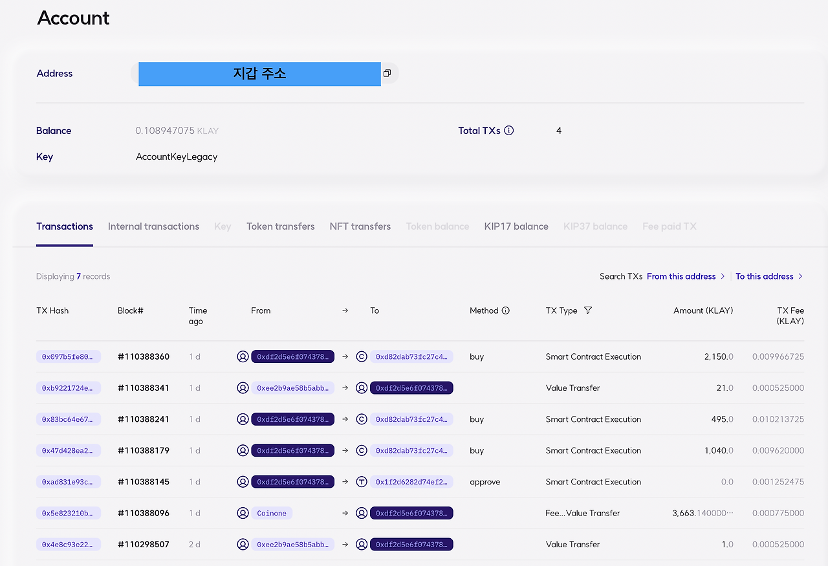Copy the wallet address with the copy icon

point(387,74)
